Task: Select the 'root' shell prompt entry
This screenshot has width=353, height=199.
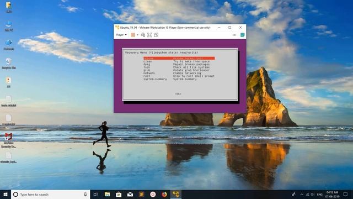Action: 179,76
